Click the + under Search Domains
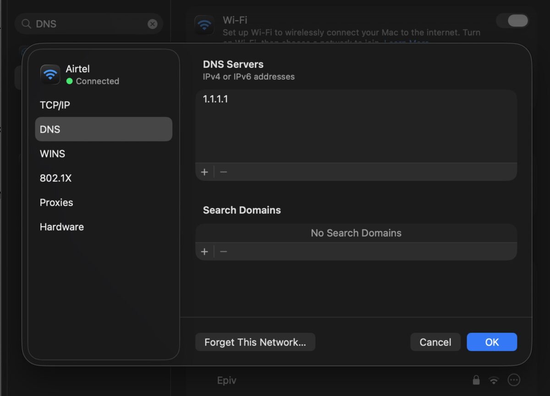This screenshot has height=396, width=550. click(204, 251)
